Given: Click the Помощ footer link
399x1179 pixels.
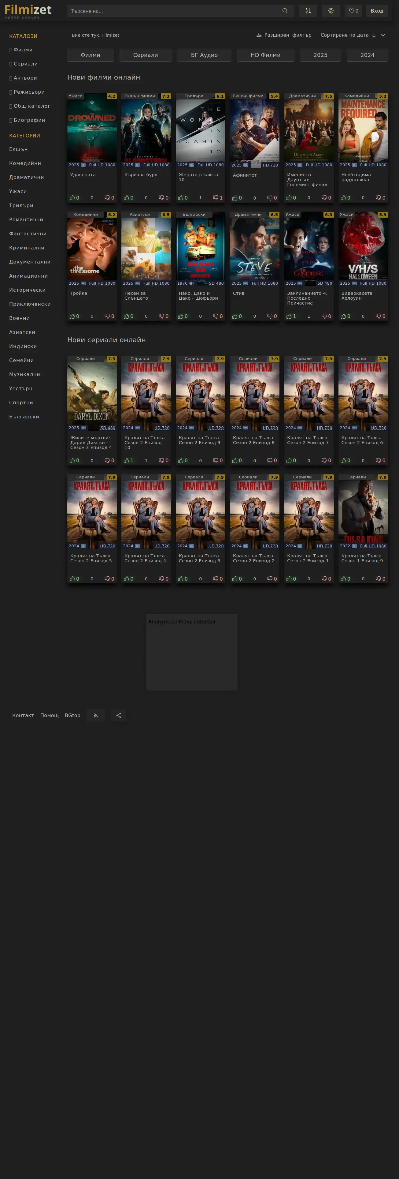Looking at the screenshot, I should click(49, 715).
